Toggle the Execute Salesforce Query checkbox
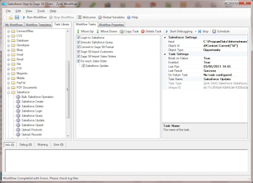This screenshot has height=183, width=253. pos(79,42)
